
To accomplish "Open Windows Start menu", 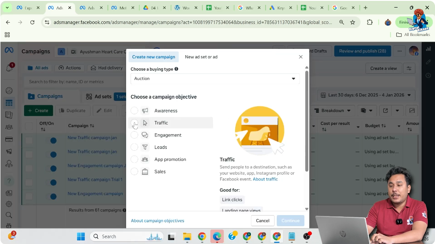I will (81, 236).
